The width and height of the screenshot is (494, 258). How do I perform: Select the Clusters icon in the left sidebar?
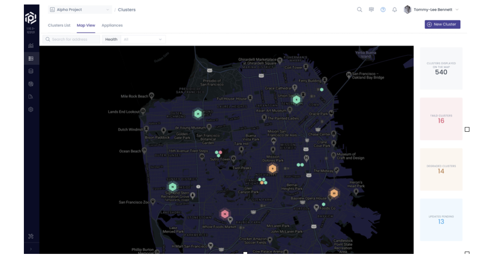tap(31, 58)
